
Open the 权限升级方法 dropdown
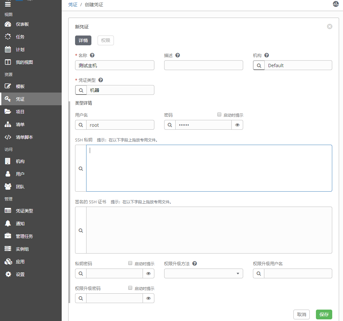click(203, 274)
